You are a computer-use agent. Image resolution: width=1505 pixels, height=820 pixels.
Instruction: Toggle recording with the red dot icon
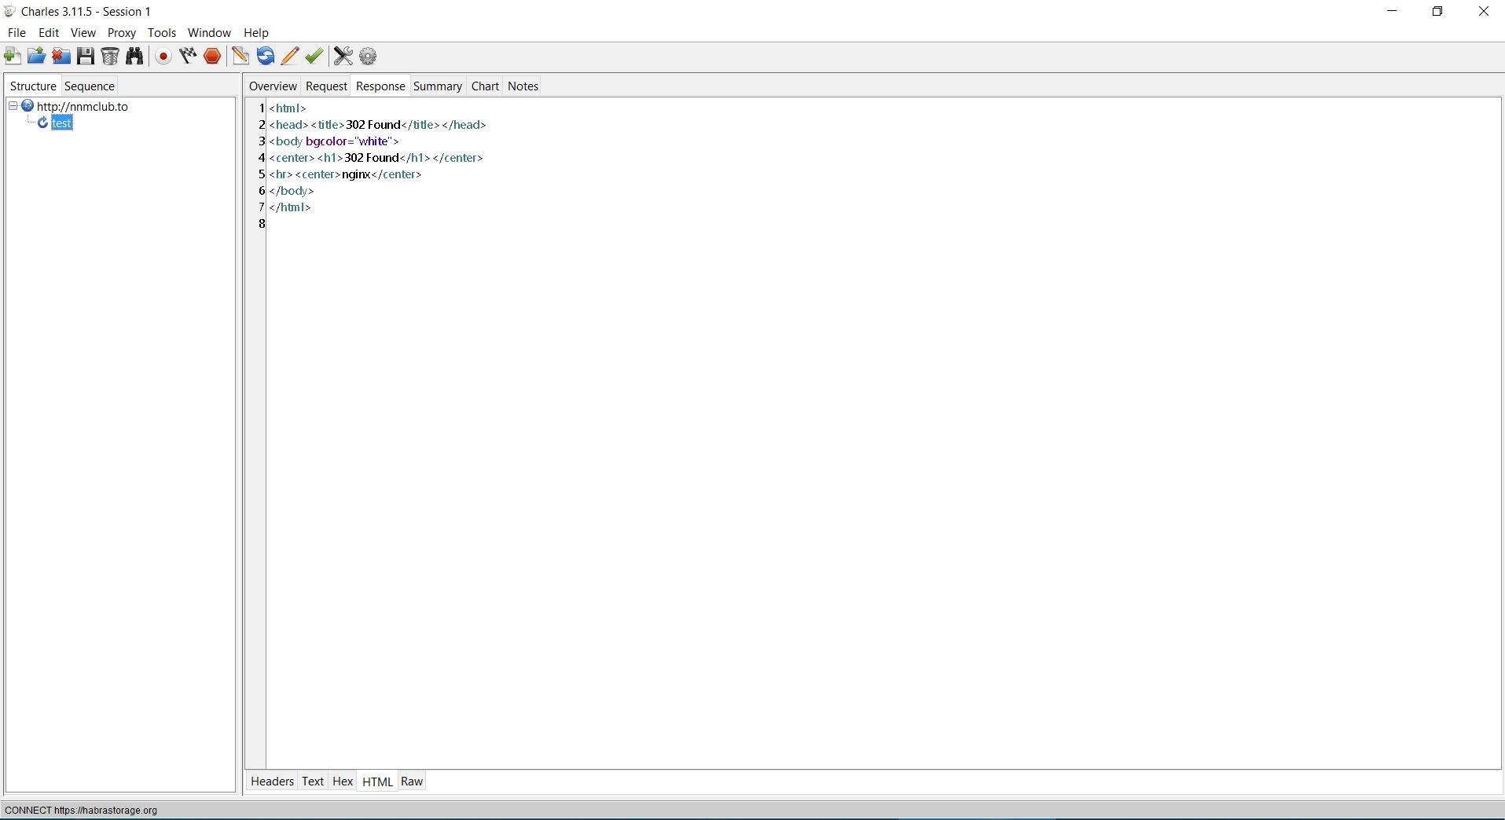click(x=163, y=56)
